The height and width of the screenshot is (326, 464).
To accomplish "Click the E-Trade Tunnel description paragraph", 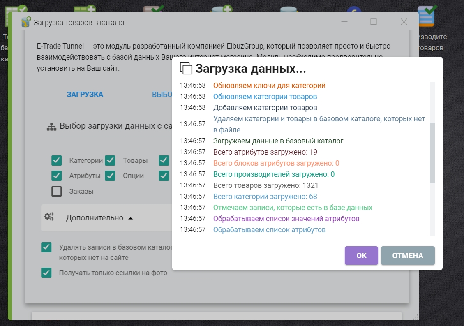I will coord(214,57).
